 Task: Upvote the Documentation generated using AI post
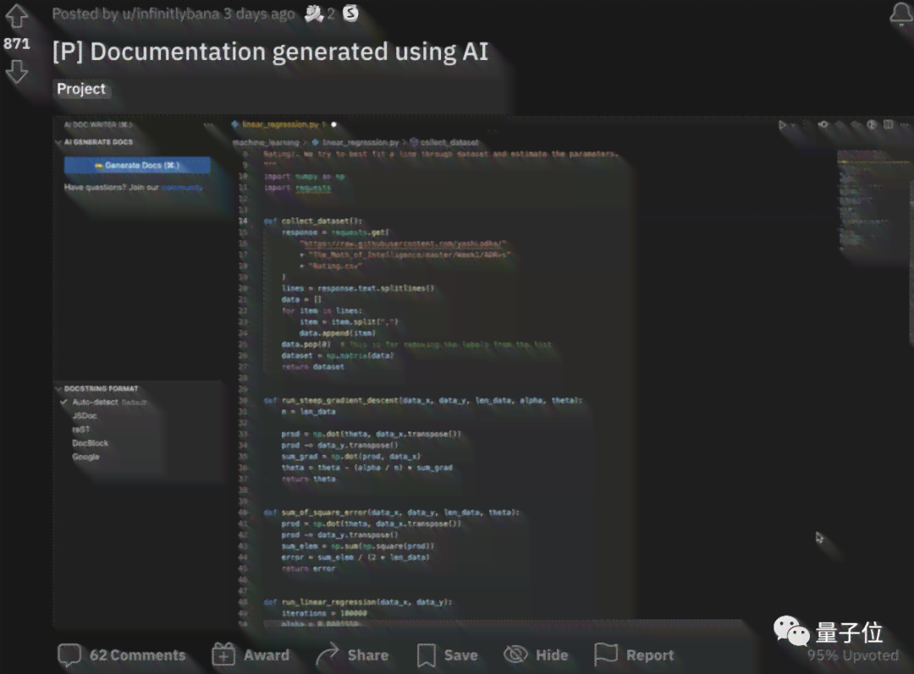coord(16,16)
